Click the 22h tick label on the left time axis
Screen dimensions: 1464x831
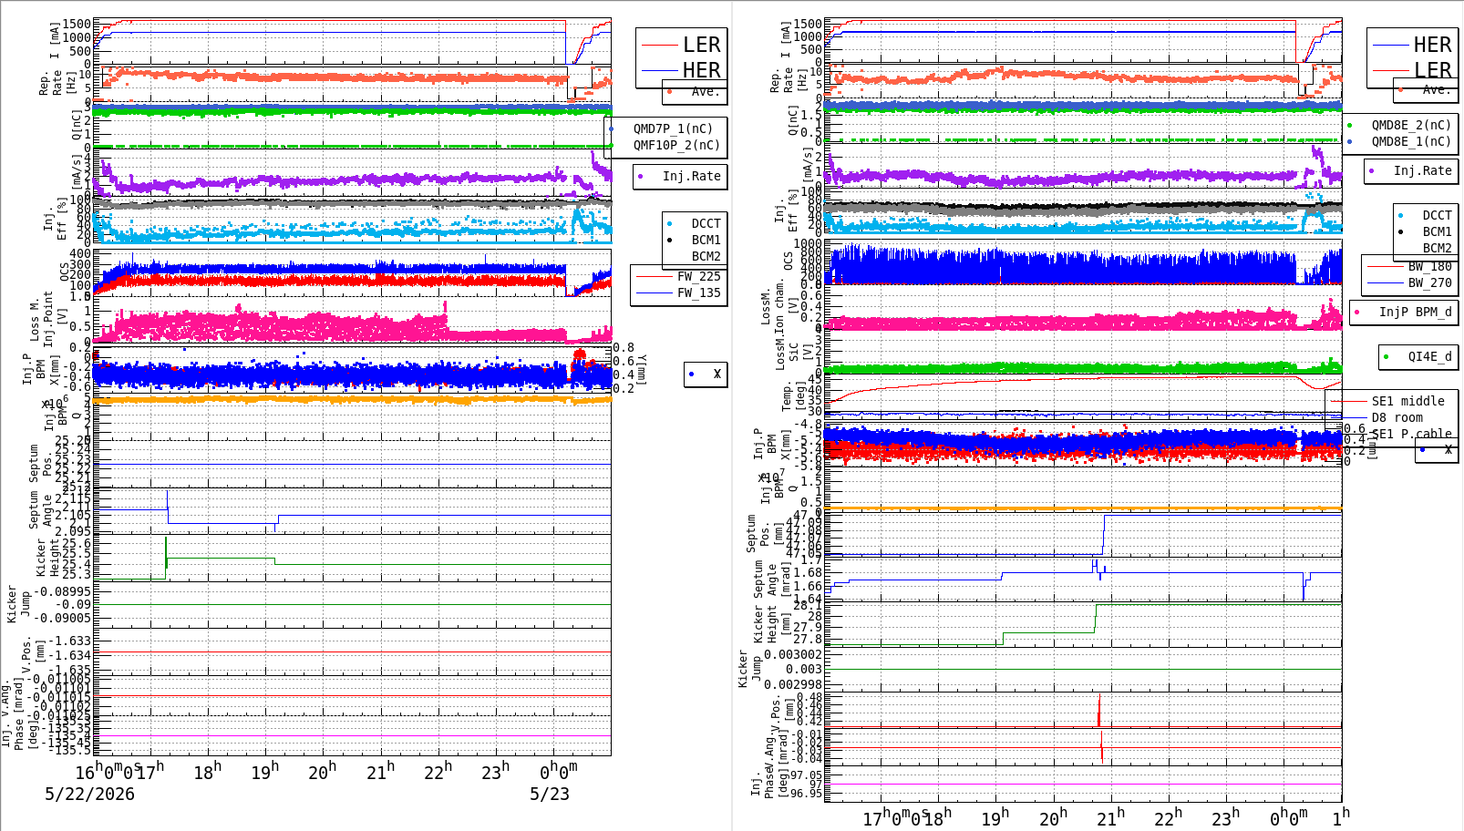tap(438, 771)
